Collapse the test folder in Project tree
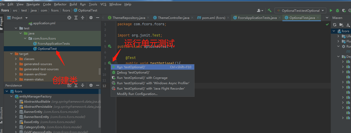351x133 pixels. click(16, 28)
